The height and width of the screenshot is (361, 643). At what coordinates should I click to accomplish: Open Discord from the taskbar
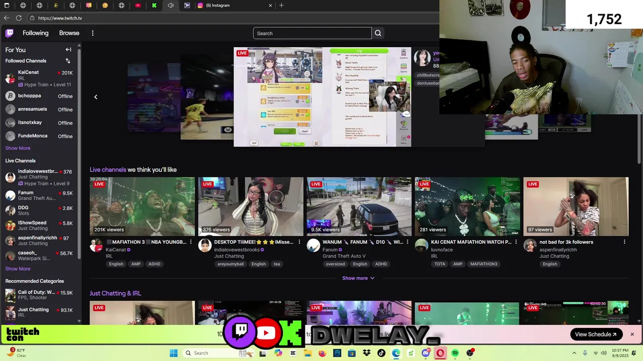tap(425, 353)
